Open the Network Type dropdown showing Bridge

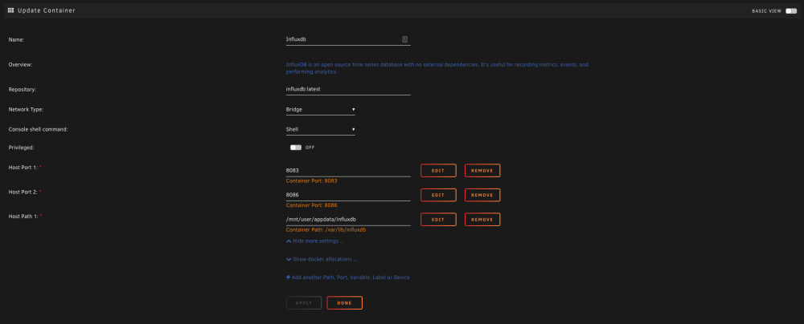[x=321, y=110]
